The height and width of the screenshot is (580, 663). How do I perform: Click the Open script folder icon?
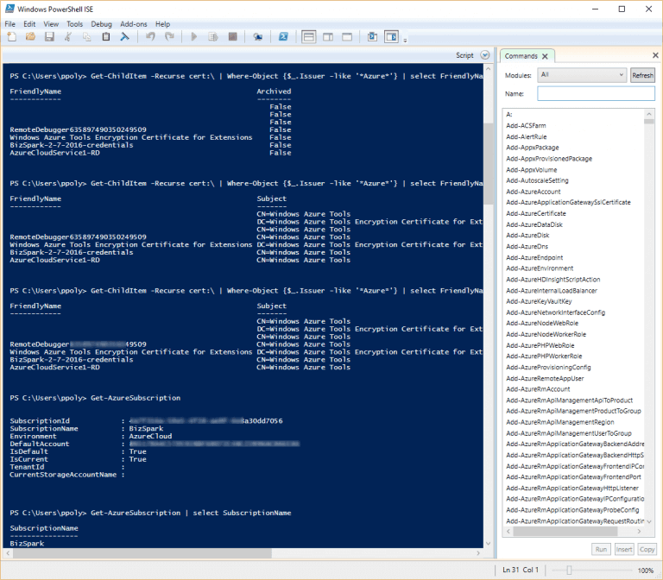tap(30, 37)
